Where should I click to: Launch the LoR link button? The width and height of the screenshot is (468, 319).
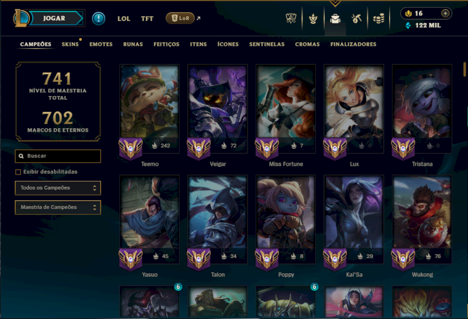pos(180,18)
